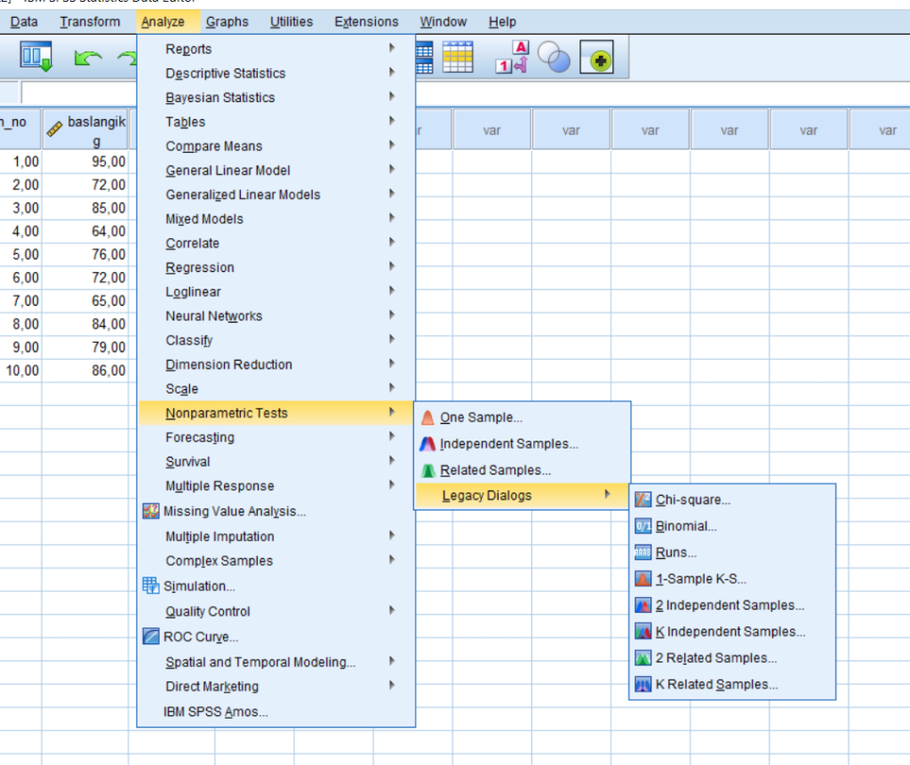The width and height of the screenshot is (910, 765).
Task: Expand the Regression submenu
Action: coord(200,267)
